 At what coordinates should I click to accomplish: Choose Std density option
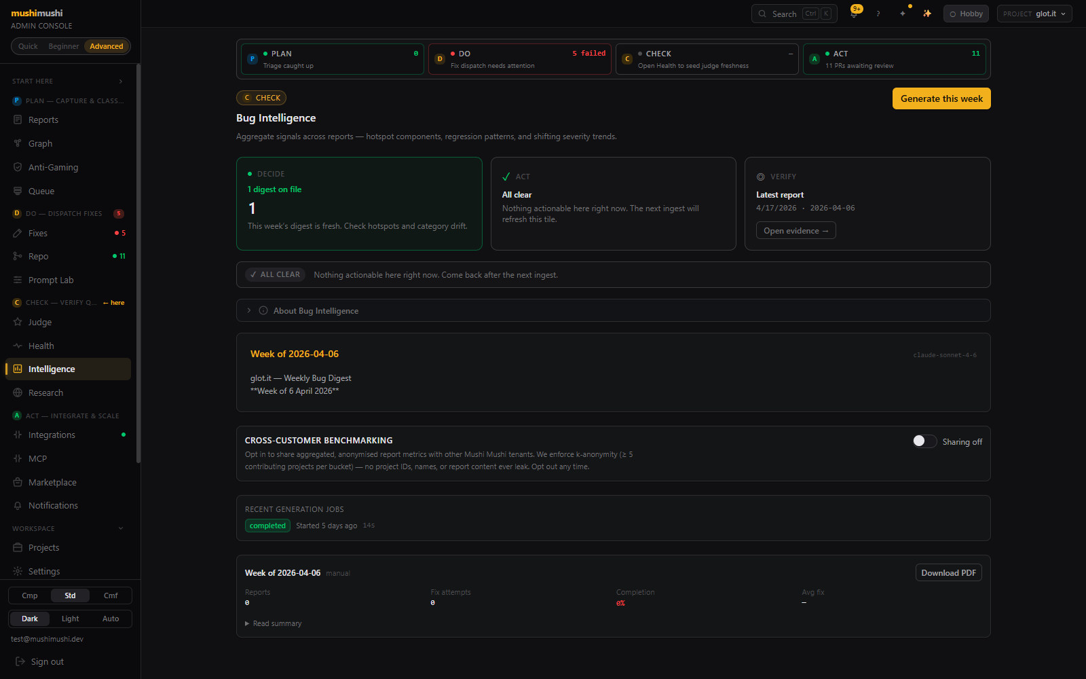[x=70, y=595]
